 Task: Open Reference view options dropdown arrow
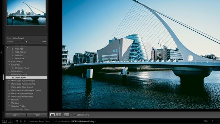tap(63, 115)
